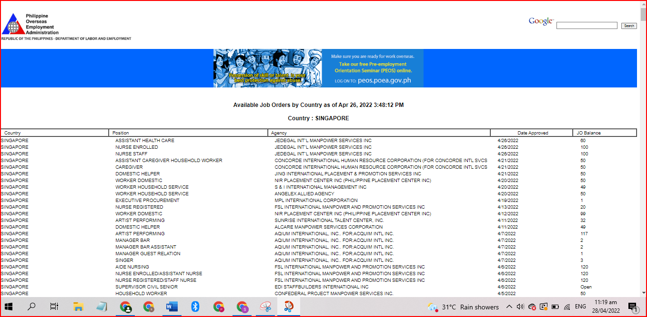This screenshot has width=647, height=317.
Task: Click the Agency column header
Action: pos(379,133)
